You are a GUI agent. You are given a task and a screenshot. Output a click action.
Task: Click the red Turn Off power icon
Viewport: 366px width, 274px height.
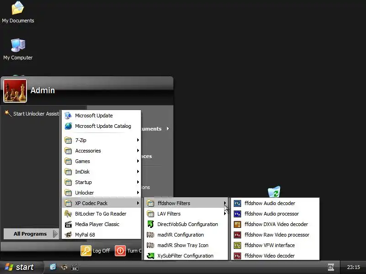(x=120, y=251)
